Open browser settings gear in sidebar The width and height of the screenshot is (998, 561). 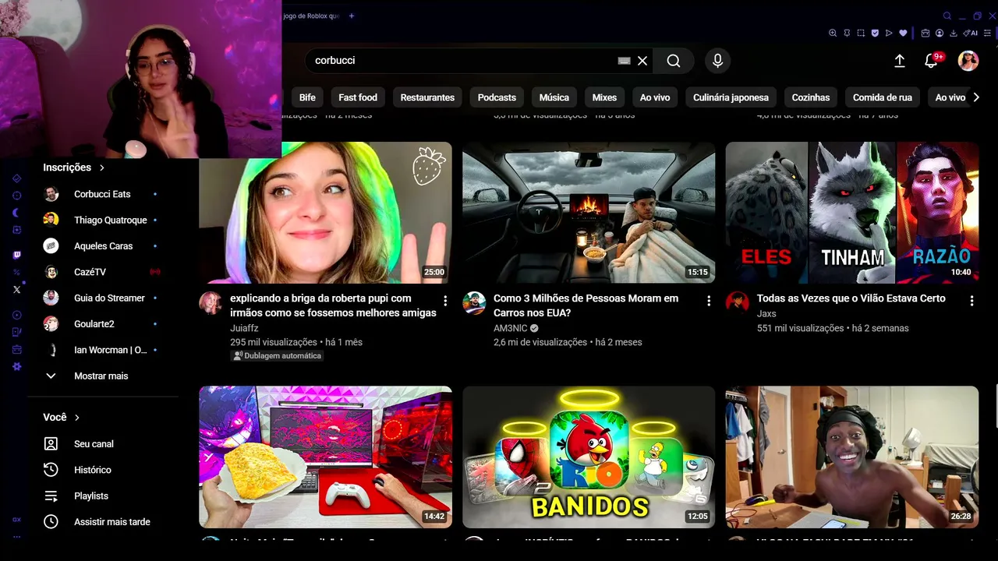(x=17, y=366)
